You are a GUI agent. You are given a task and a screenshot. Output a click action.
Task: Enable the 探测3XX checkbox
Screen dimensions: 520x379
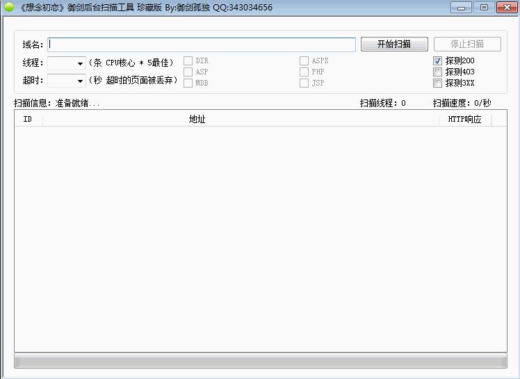(437, 83)
